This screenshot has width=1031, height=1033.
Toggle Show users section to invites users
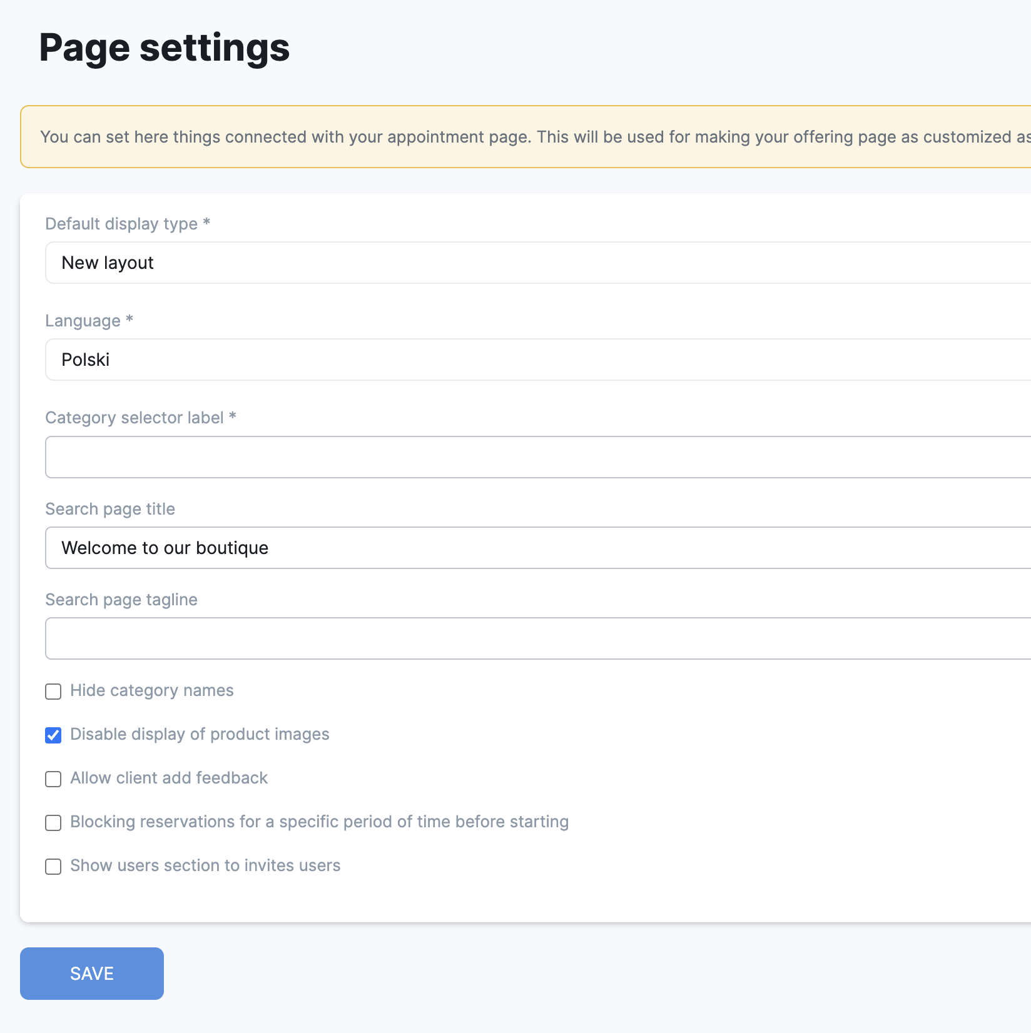click(53, 867)
